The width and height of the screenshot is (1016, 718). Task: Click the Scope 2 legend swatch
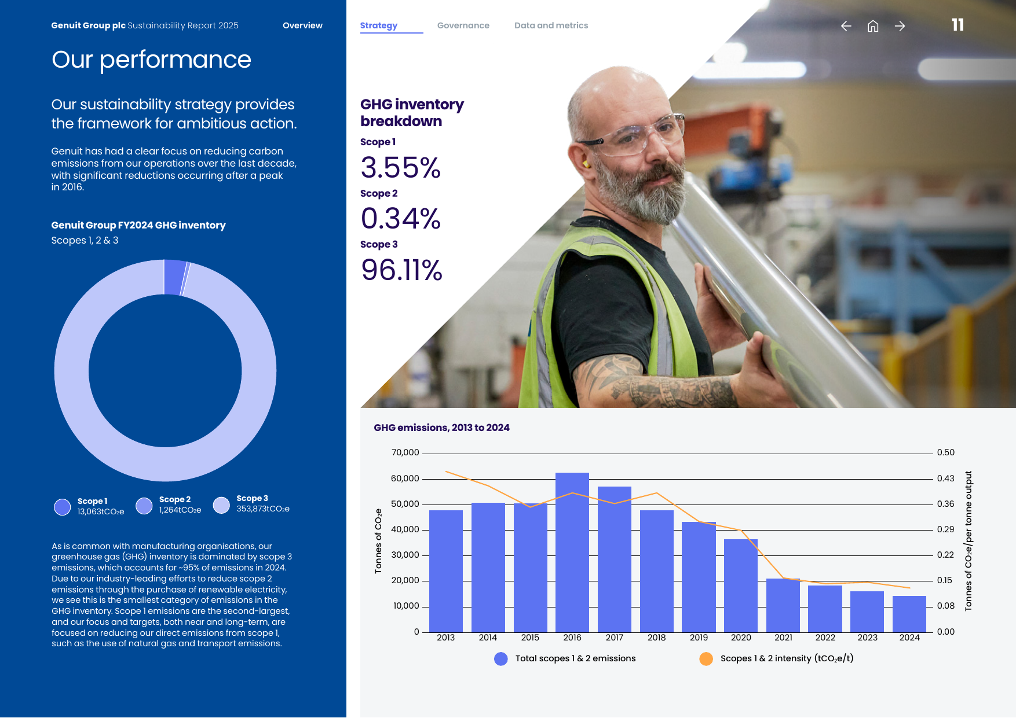[144, 506]
